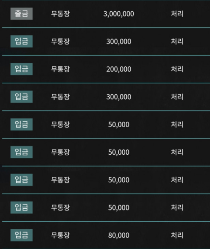Click 입금 badge of the lower 300,000 row
Viewport: 210px width, 249px height.
[x=21, y=97]
